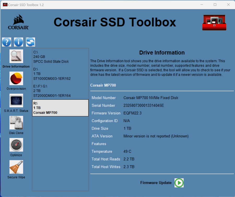This screenshot has width=235, height=197.
Task: Click model value Corsair MP700 NVMe Fixed Disk
Action: 151,98
